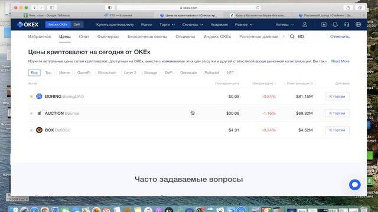Open the support headset icon
The height and width of the screenshot is (212, 378).
pyautogui.click(x=347, y=25)
